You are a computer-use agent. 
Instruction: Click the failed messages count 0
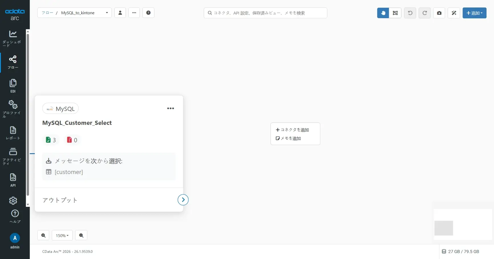pyautogui.click(x=72, y=140)
